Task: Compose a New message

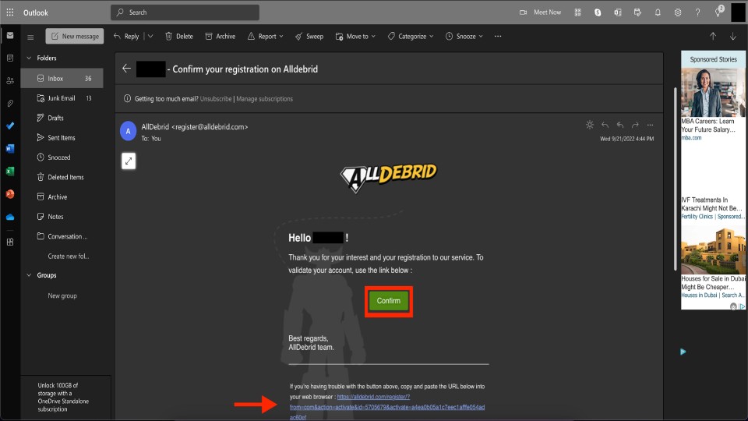Action: click(x=75, y=37)
